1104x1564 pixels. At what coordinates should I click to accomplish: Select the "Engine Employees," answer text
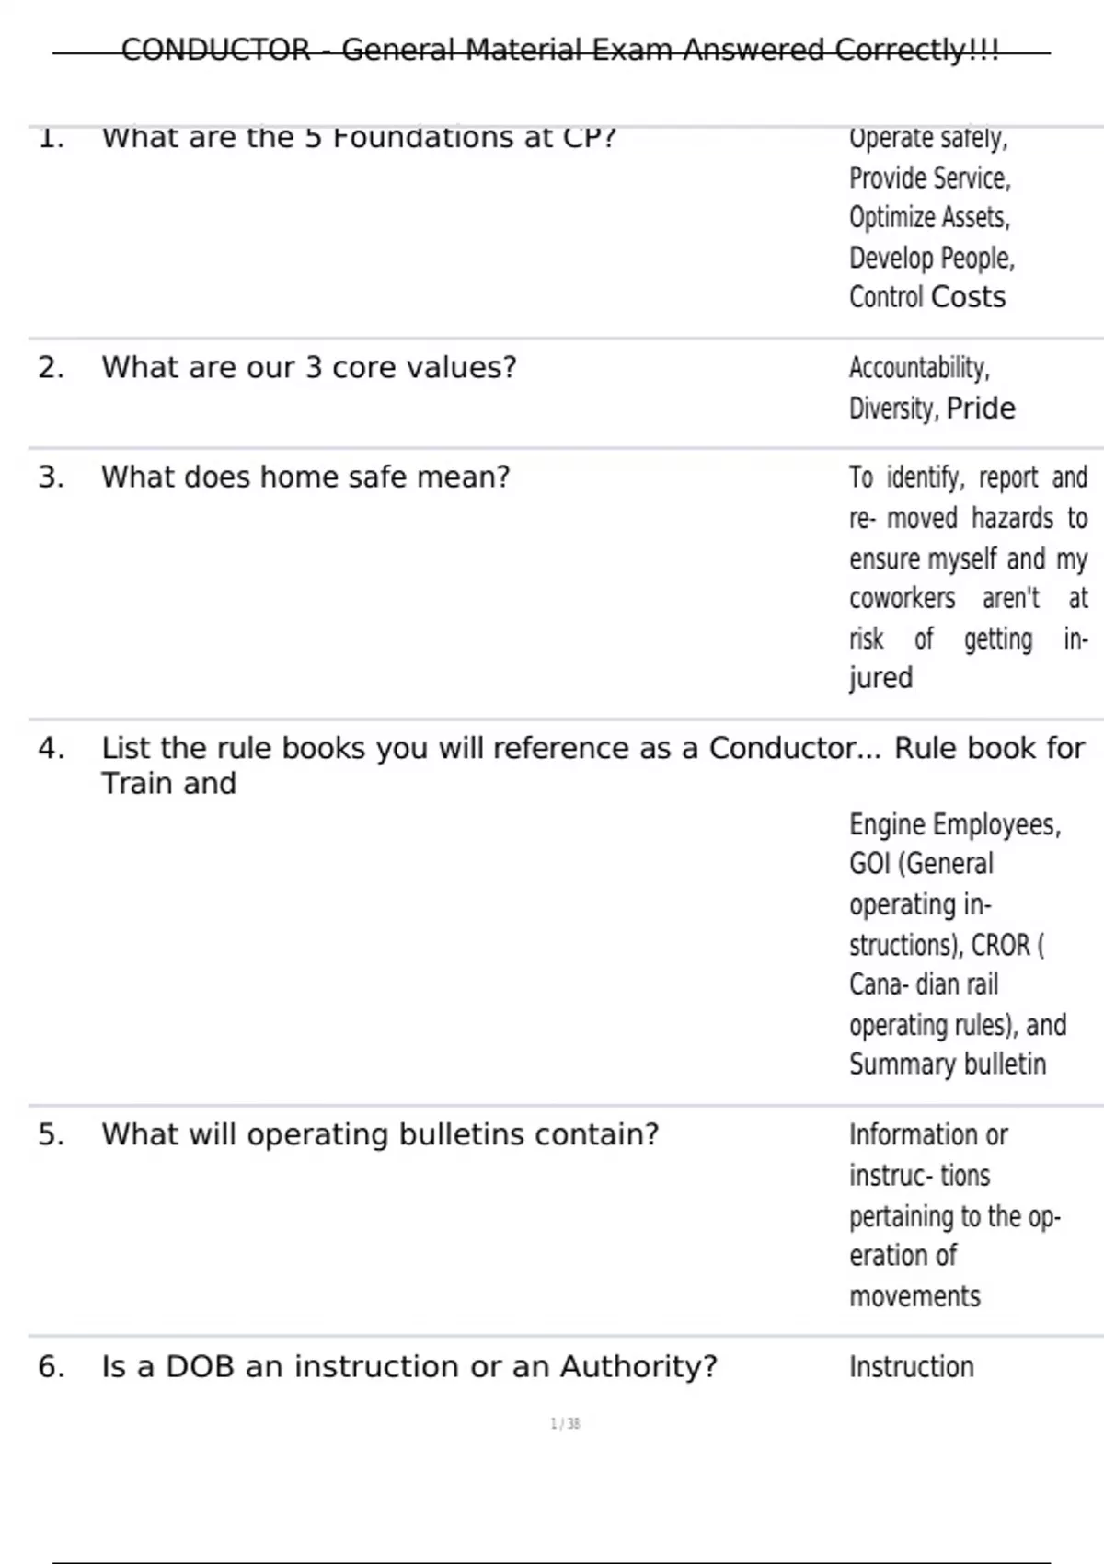coord(955,824)
